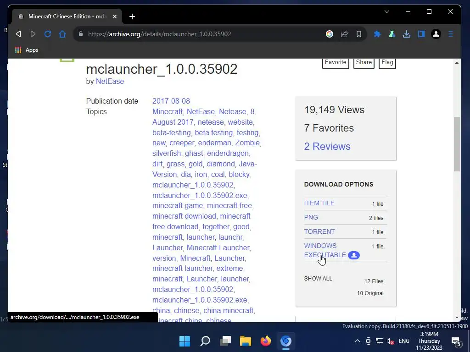
Task: Open the china minecraft topic link
Action: click(x=229, y=310)
